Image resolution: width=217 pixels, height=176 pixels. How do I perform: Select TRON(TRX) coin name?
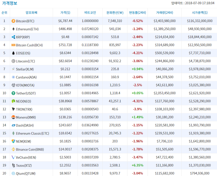pyautogui.click(x=24, y=109)
